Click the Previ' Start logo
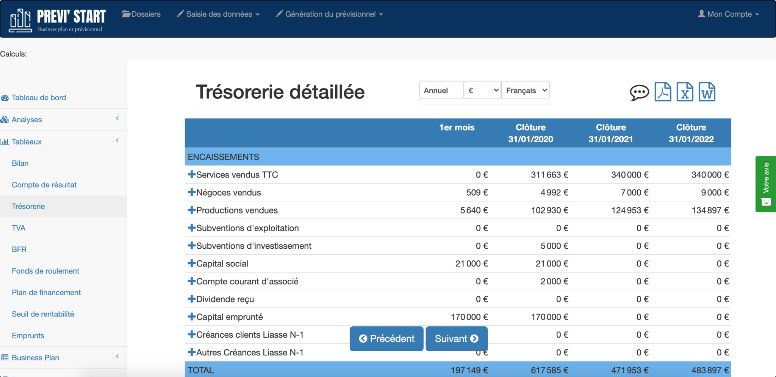 [x=57, y=18]
